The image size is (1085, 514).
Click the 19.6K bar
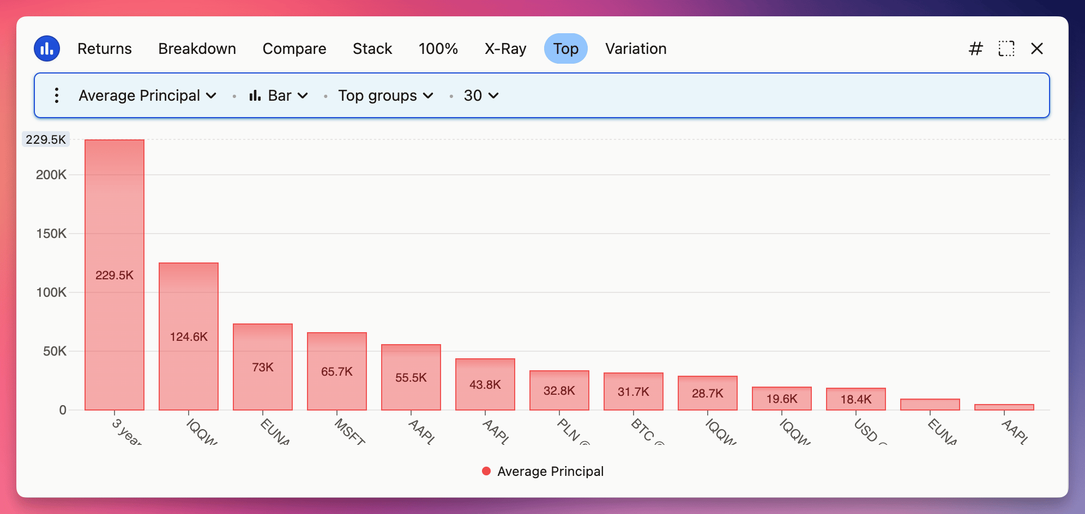point(782,399)
